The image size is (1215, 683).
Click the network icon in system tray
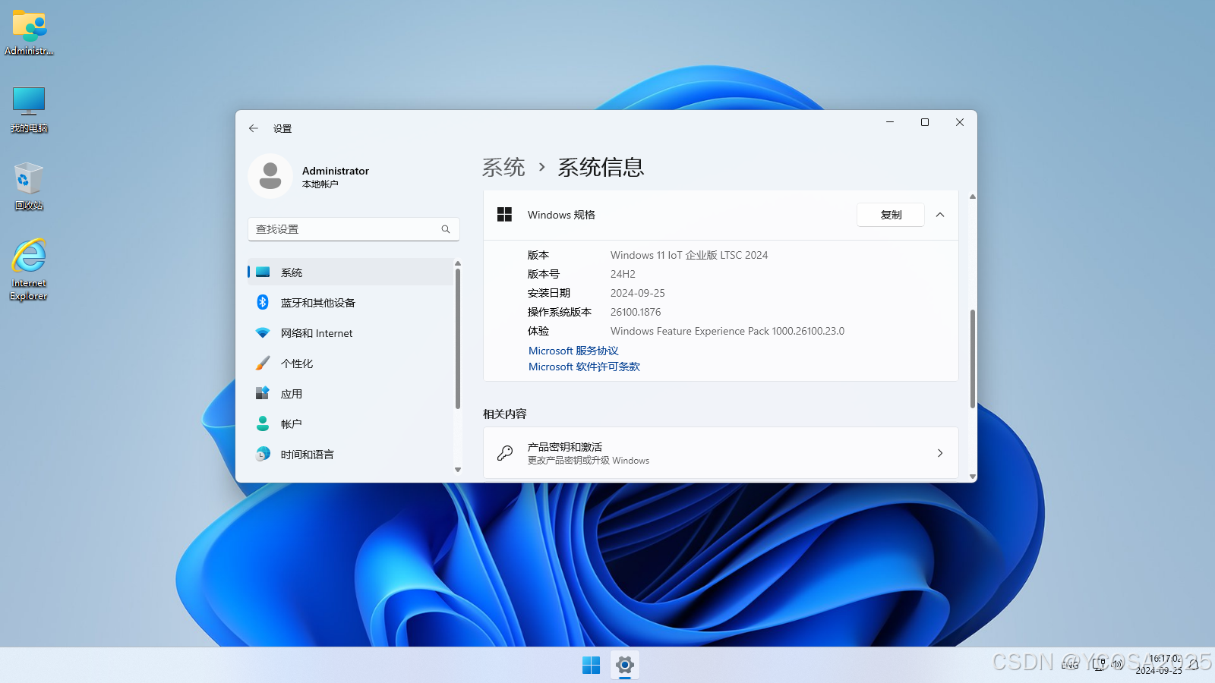click(1099, 665)
